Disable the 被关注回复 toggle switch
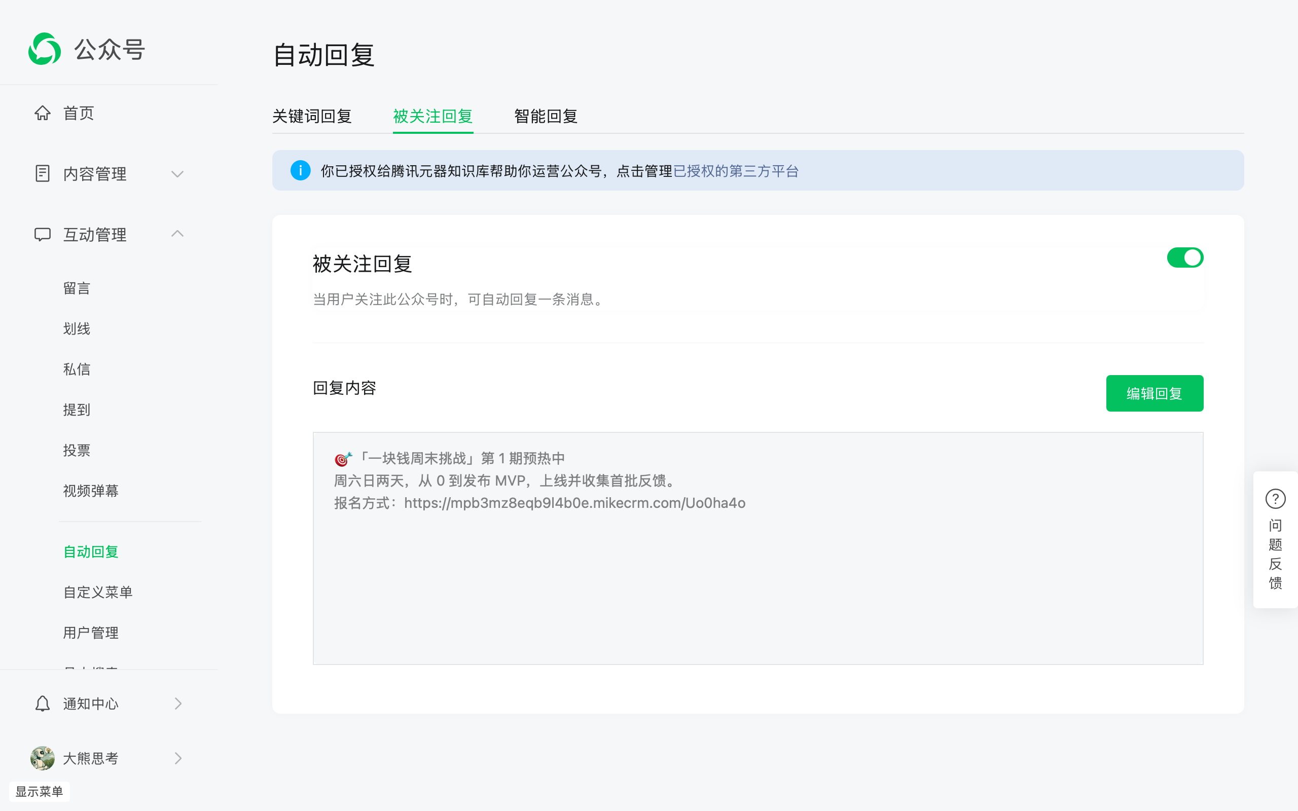The image size is (1298, 811). pyautogui.click(x=1185, y=257)
